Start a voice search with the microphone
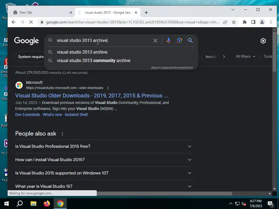The height and width of the screenshot is (209, 279). (x=168, y=41)
